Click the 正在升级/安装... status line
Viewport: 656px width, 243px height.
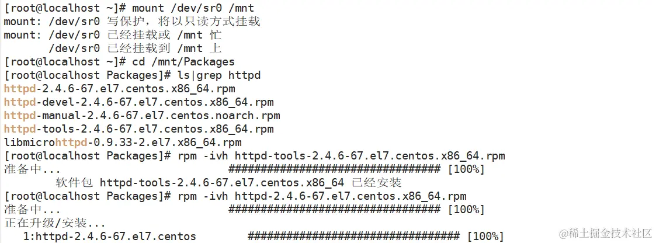click(x=54, y=223)
